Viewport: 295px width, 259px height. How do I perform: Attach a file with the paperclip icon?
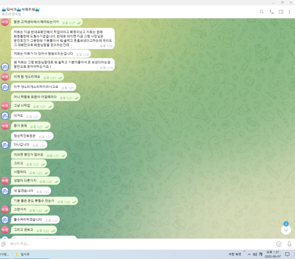pos(3,244)
